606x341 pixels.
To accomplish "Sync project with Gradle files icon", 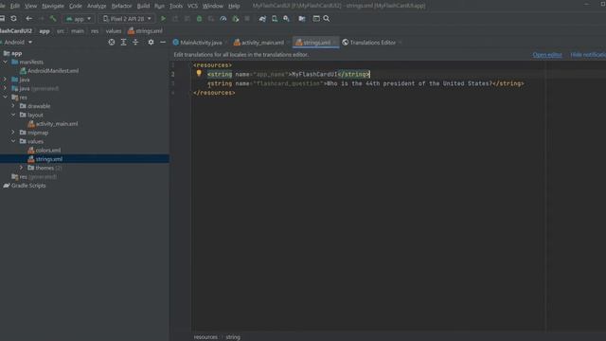I will pyautogui.click(x=262, y=19).
